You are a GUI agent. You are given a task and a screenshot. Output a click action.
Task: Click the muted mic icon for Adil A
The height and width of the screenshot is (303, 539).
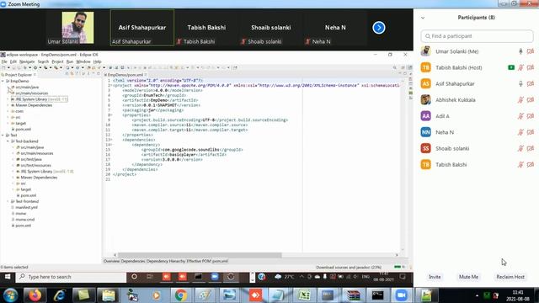pyautogui.click(x=520, y=116)
